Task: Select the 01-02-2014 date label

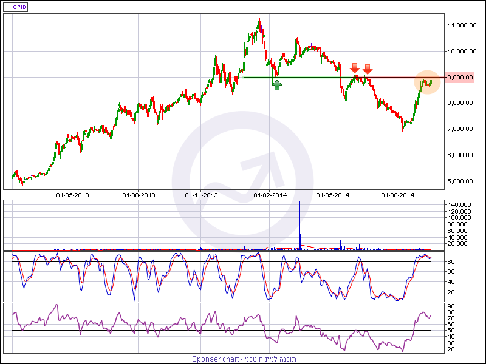Action: click(270, 195)
